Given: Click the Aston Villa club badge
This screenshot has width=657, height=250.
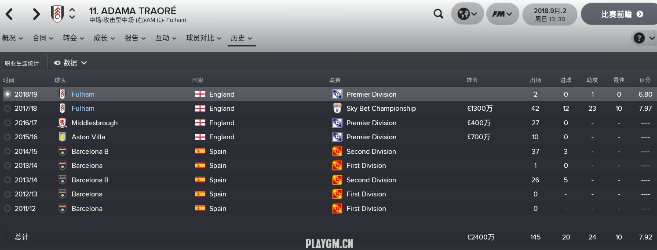Looking at the screenshot, I should pyautogui.click(x=62, y=137).
